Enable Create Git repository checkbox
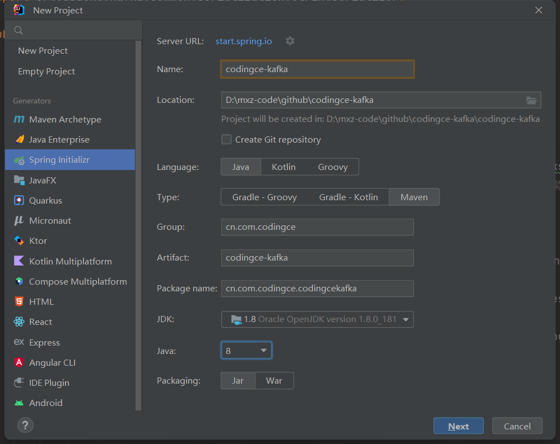Screen dimensions: 560x444 pos(226,139)
